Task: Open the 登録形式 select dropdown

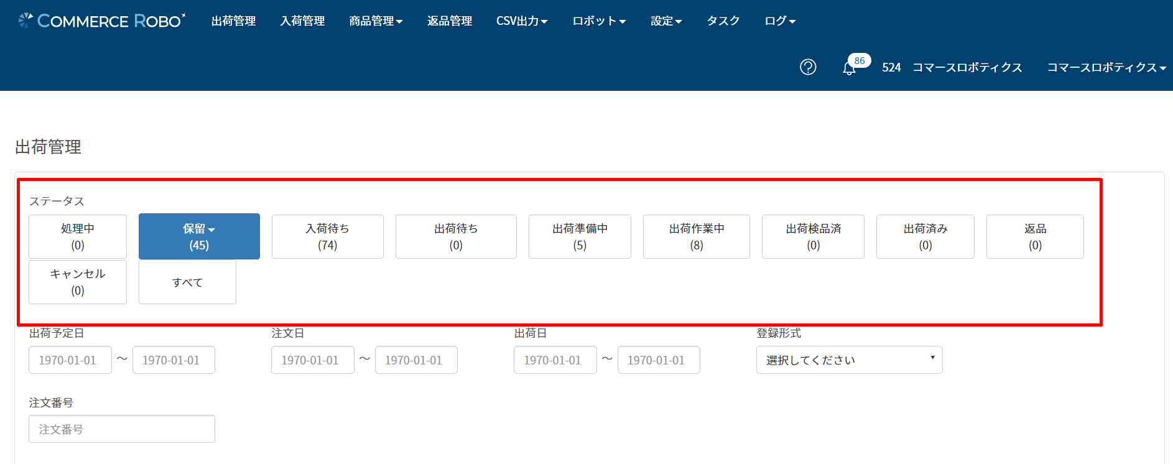Action: (850, 360)
